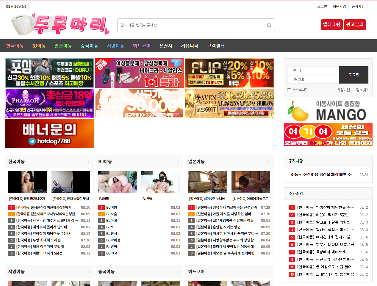Screen dimensions: 377x286
Task: Click the 회원가입 link in the top bar
Action: click(x=339, y=6)
